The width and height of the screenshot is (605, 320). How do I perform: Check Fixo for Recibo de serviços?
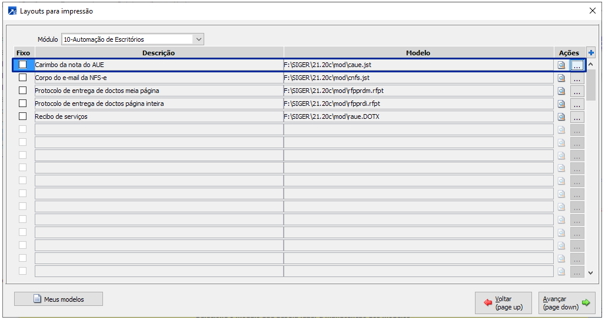point(23,116)
